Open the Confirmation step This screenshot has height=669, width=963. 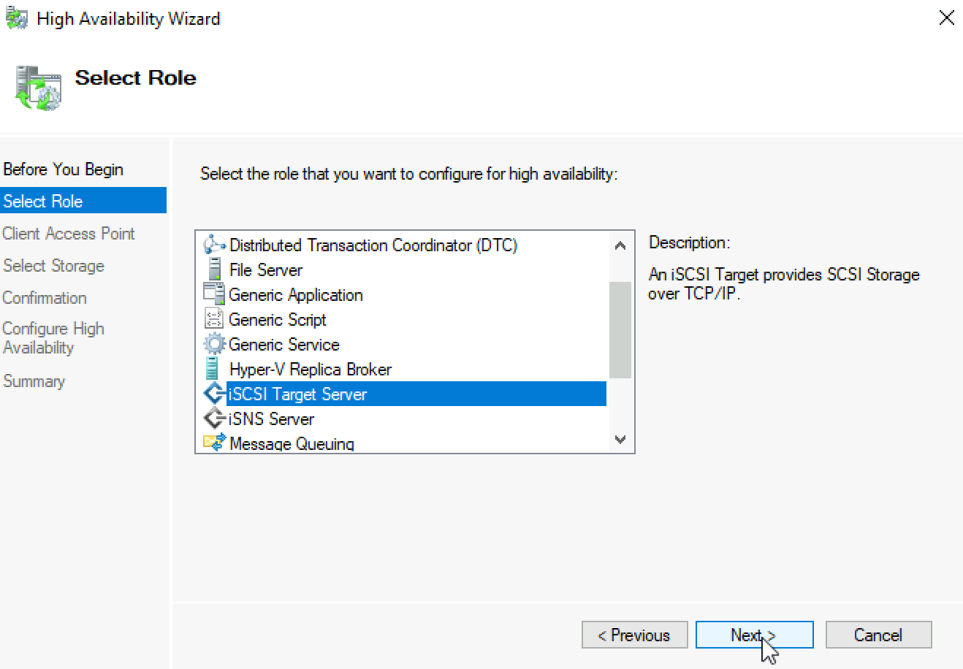coord(45,298)
